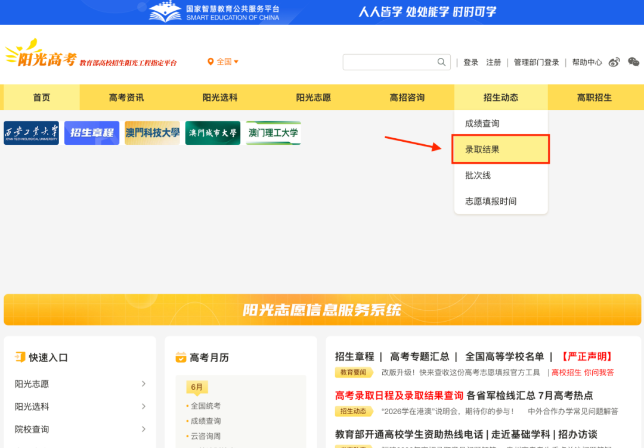644x448 pixels.
Task: Click 成绩查询 in the June calendar
Action: coord(206,421)
